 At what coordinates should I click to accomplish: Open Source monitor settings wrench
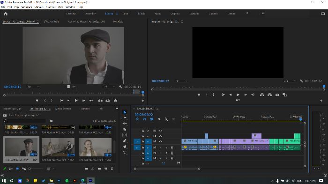coord(120,87)
